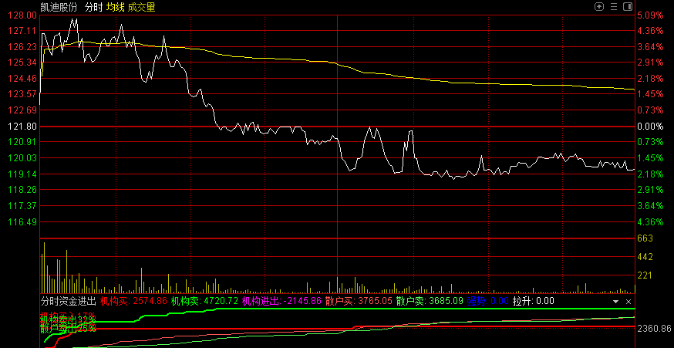Click the 机构卖 value label
This screenshot has height=348, width=674.
click(204, 301)
